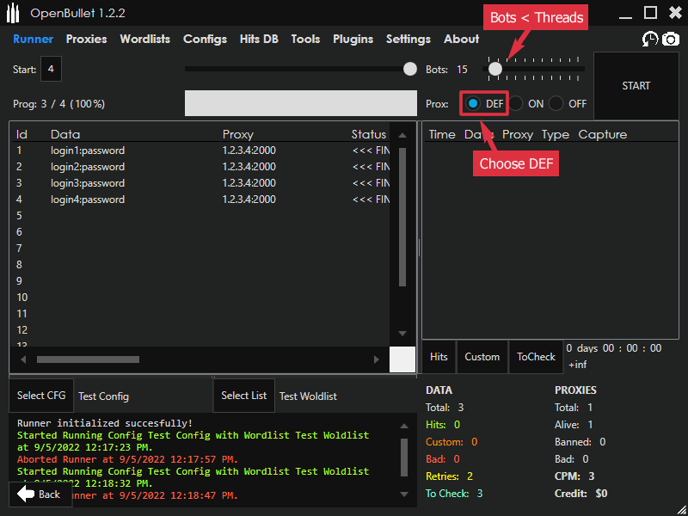Viewport: 688px width, 516px height.
Task: Open the Hits DB tab
Action: (259, 39)
